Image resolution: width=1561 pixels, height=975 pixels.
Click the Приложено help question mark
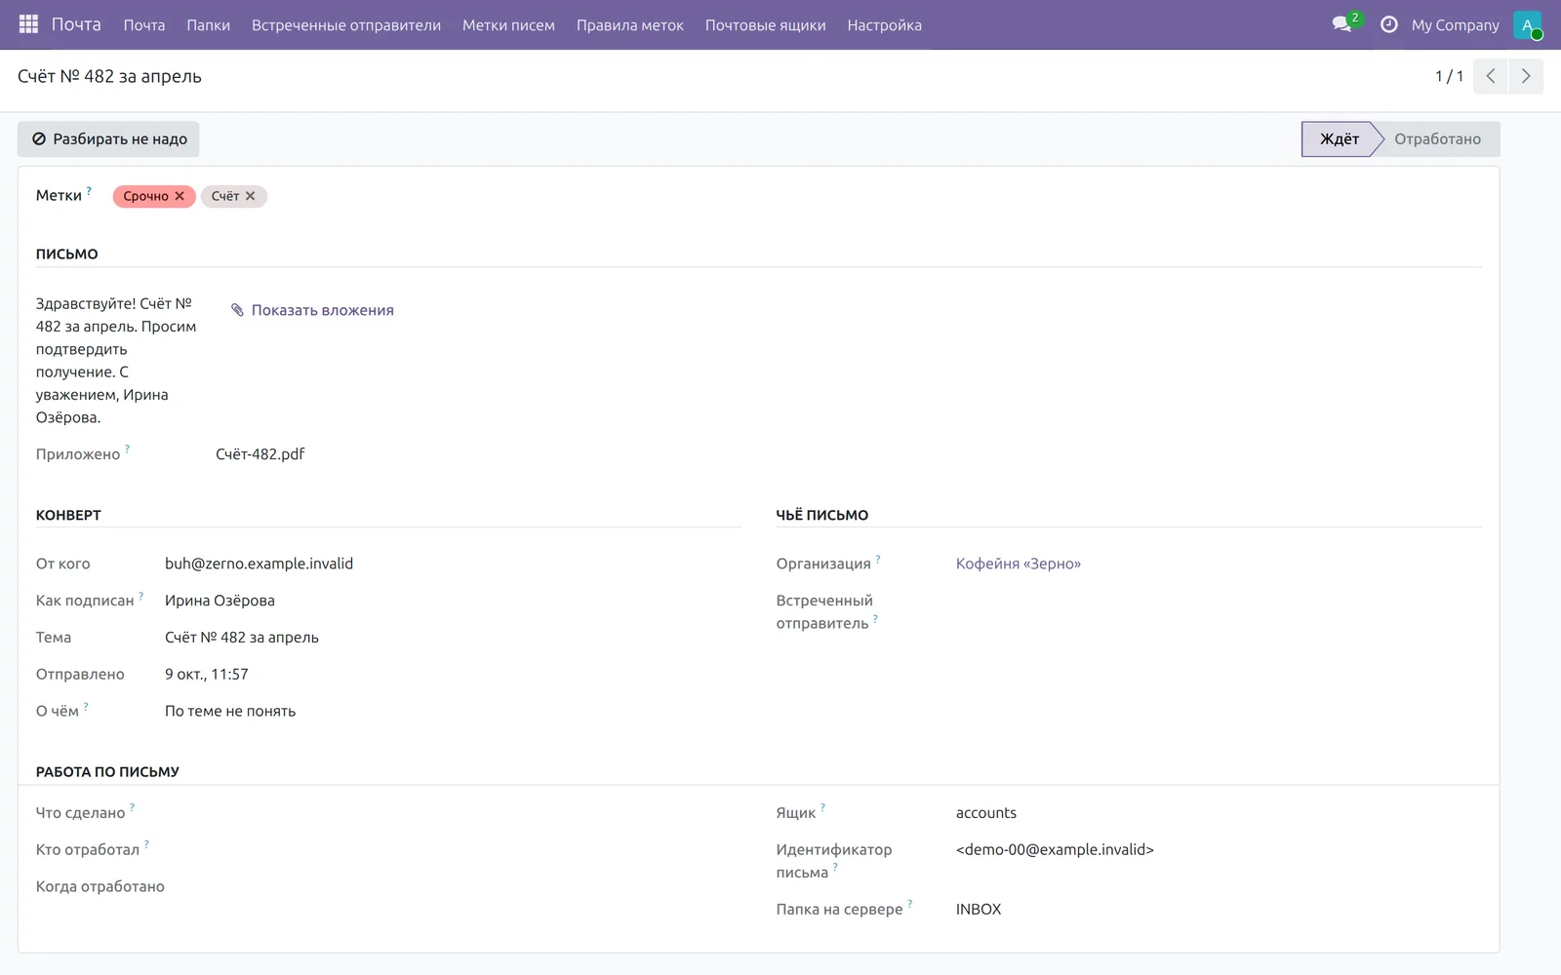tap(127, 448)
